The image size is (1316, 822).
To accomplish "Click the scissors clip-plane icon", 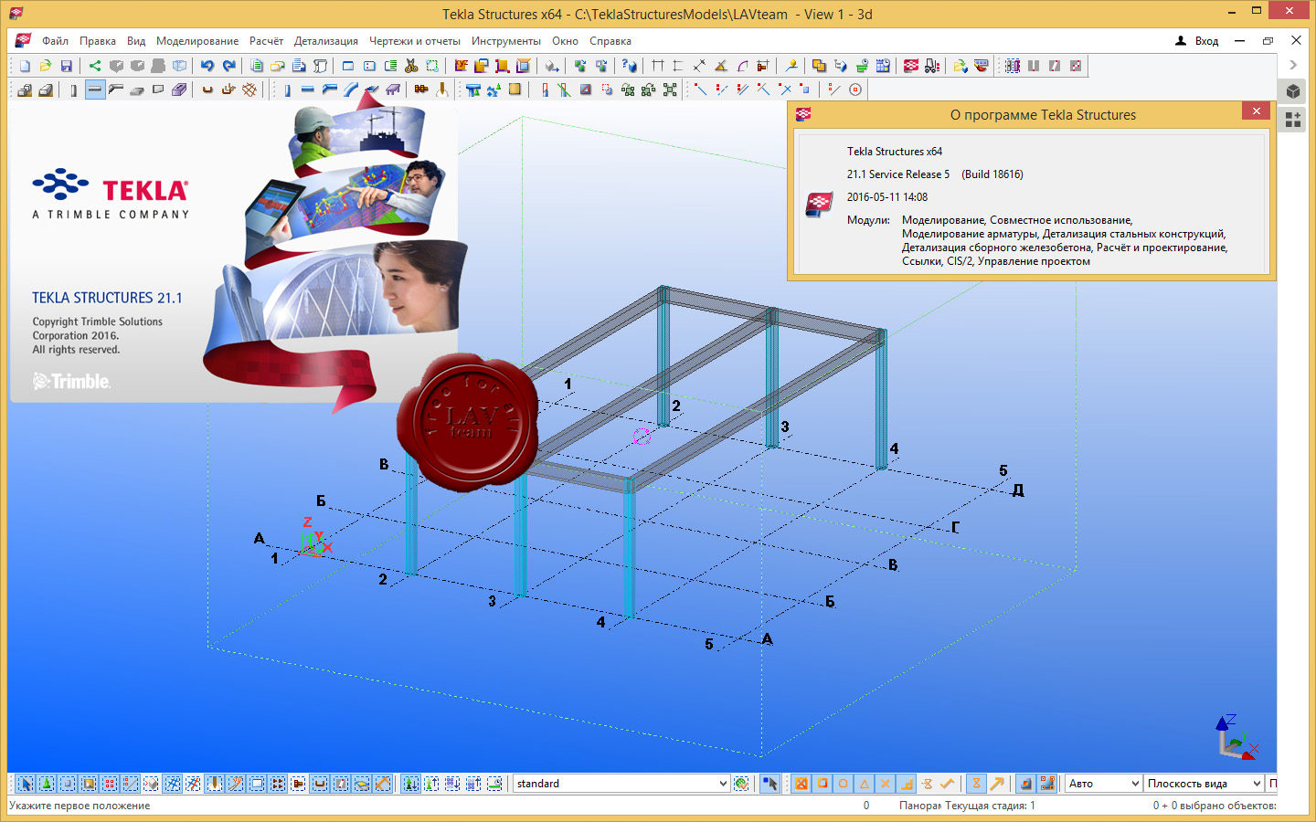I will pyautogui.click(x=411, y=66).
